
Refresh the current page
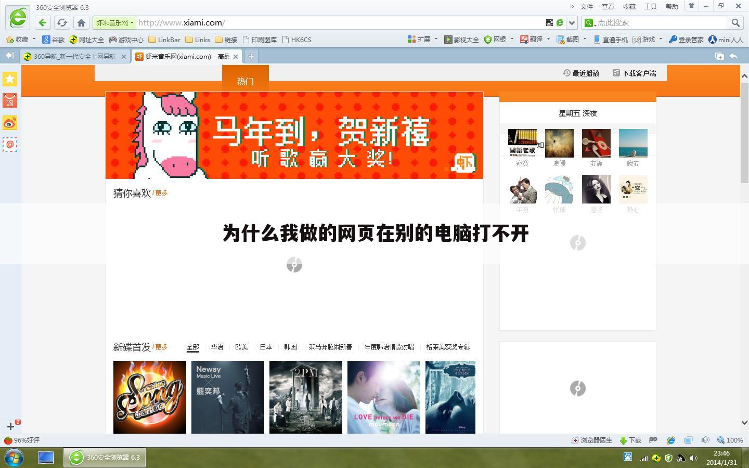(62, 23)
